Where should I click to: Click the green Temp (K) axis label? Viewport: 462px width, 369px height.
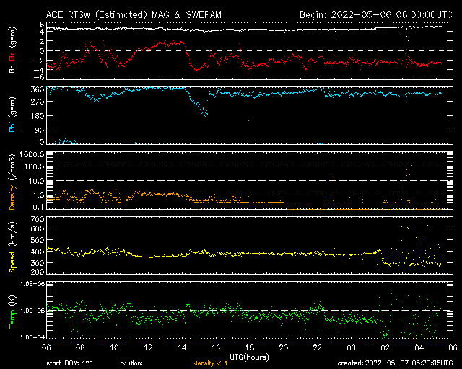point(12,311)
